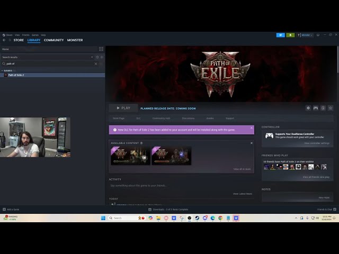
Task: Click View Latest News link
Action: tap(243, 194)
